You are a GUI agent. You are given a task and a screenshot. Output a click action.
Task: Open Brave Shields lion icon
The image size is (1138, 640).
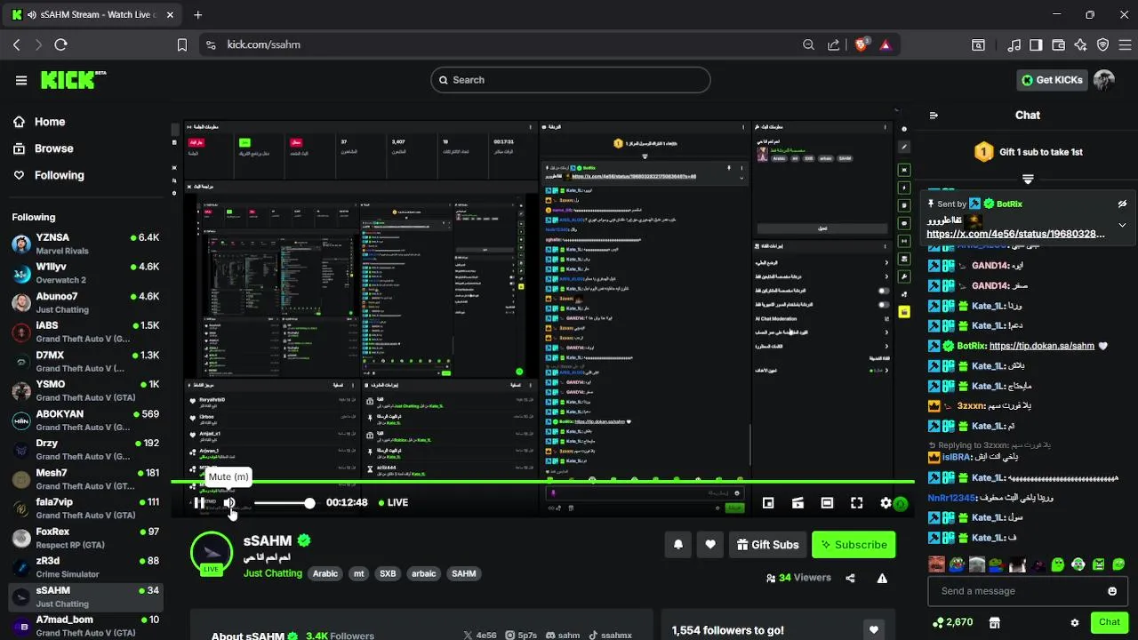pos(862,44)
